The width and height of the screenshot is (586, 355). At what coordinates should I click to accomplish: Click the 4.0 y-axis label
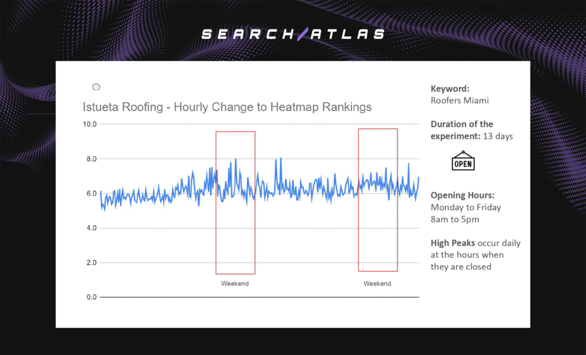coord(92,228)
